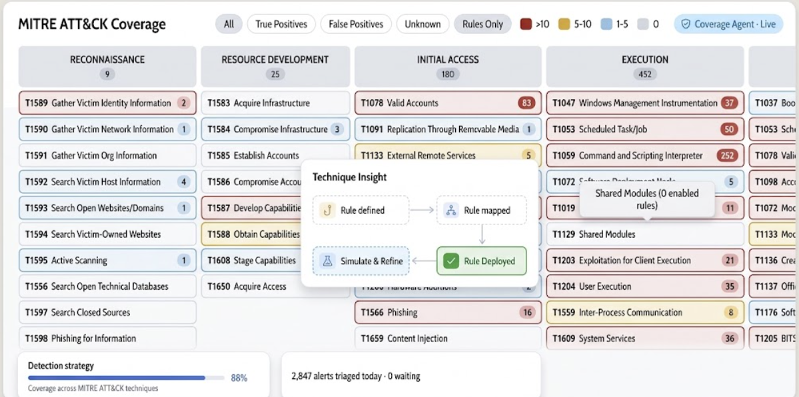Open the Reconnaissance column header
Image resolution: width=799 pixels, height=397 pixels.
click(107, 66)
